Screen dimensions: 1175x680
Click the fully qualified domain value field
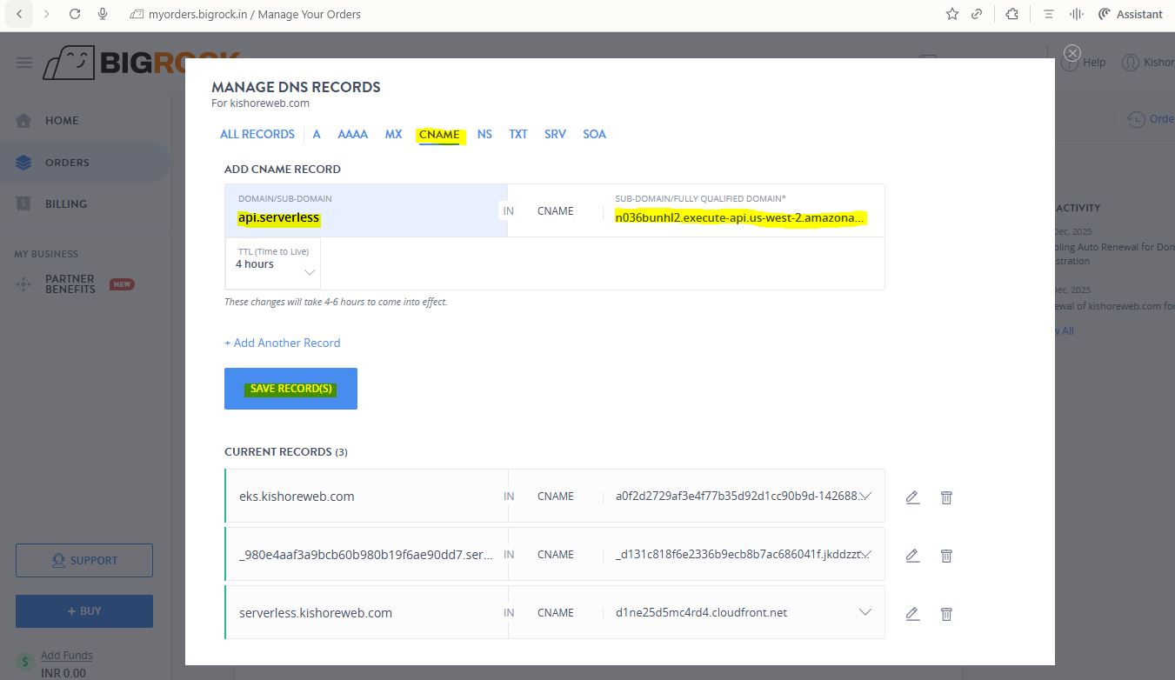tap(740, 217)
